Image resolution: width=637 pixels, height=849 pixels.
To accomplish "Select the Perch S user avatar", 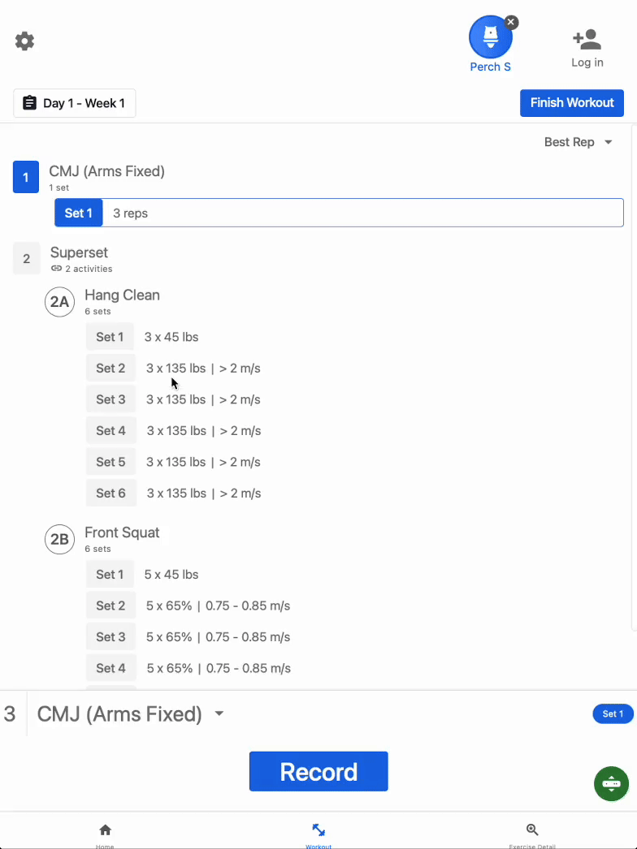I will tap(490, 37).
